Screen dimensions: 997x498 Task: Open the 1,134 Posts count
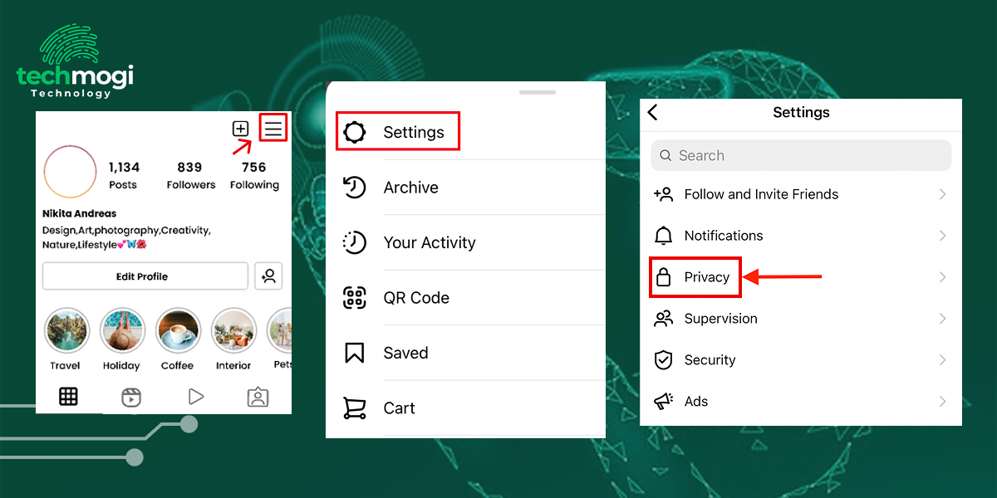pos(123,176)
